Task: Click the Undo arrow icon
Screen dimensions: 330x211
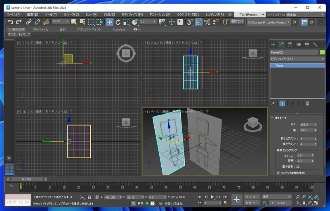Action: click(x=10, y=22)
